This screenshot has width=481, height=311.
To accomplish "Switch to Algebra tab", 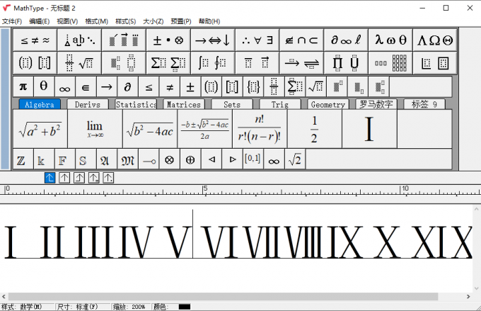I will (x=40, y=104).
